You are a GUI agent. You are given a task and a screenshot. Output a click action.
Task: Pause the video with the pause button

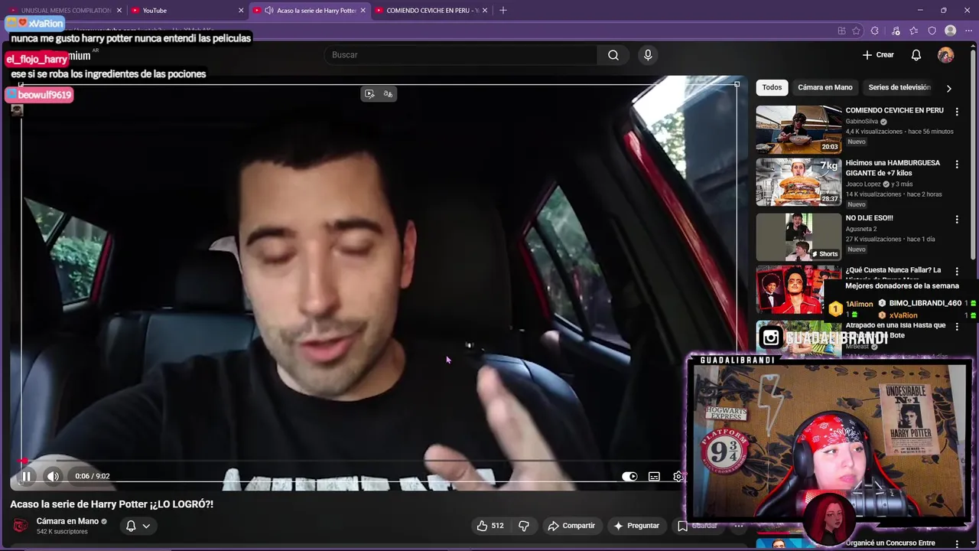click(x=26, y=476)
